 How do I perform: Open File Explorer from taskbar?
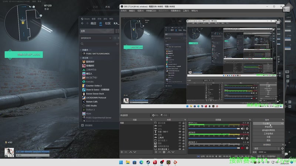pos(128,162)
